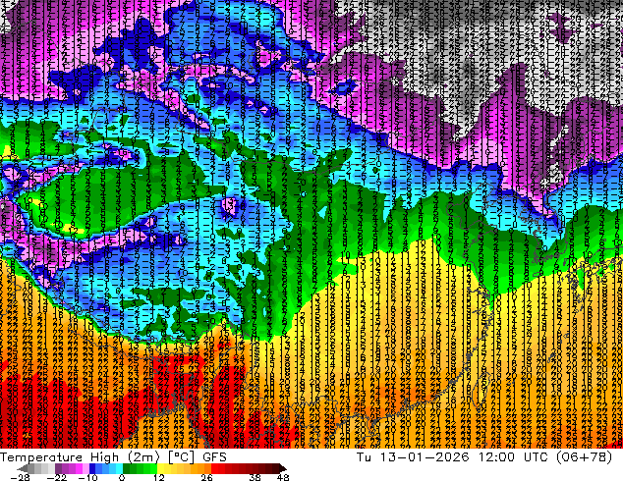This screenshot has width=623, height=481.
Task: Click the '38' legend value
Action: click(255, 477)
